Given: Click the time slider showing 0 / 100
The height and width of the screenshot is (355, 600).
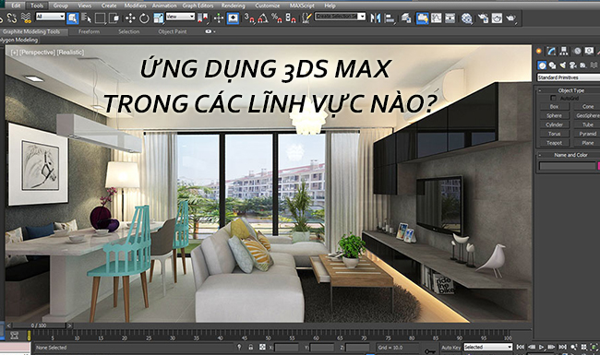Looking at the screenshot, I should pos(39,325).
